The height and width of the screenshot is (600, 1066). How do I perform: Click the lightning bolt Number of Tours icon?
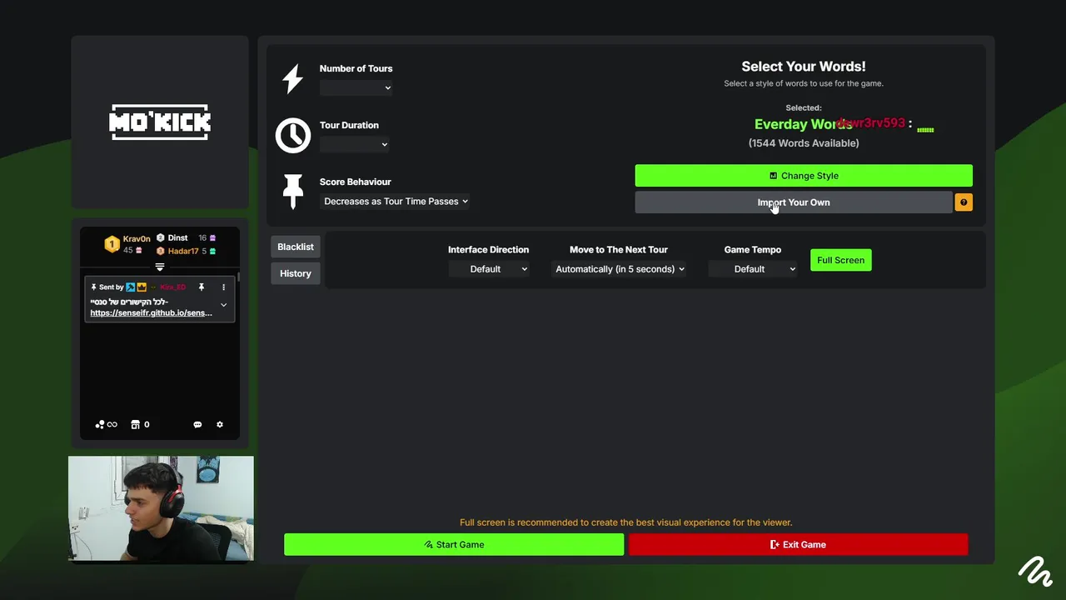click(x=292, y=79)
